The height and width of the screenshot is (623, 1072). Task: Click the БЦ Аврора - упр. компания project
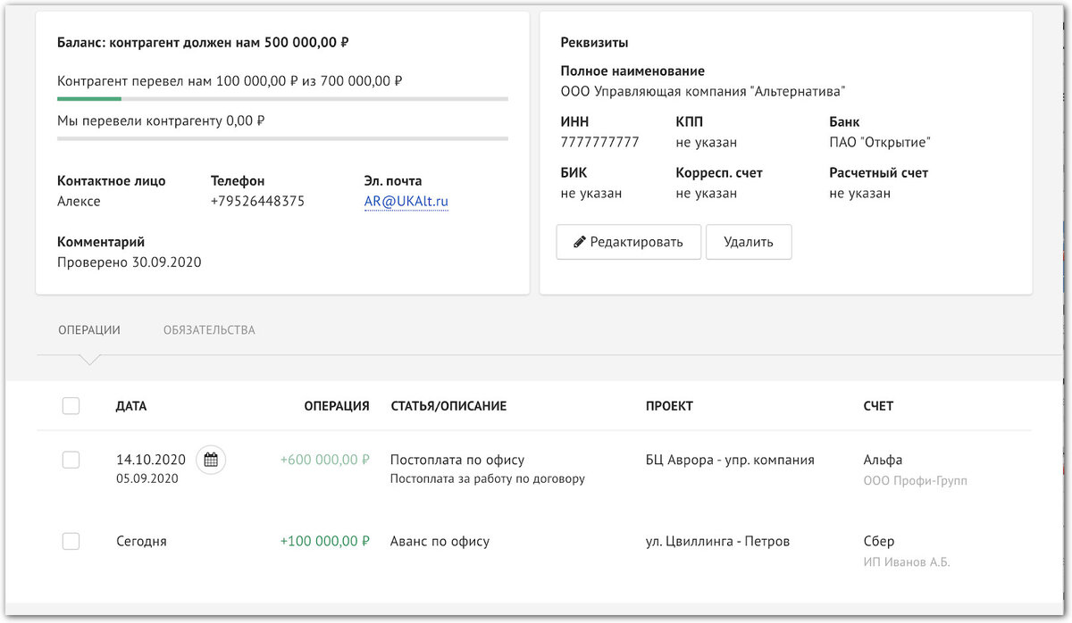(730, 461)
